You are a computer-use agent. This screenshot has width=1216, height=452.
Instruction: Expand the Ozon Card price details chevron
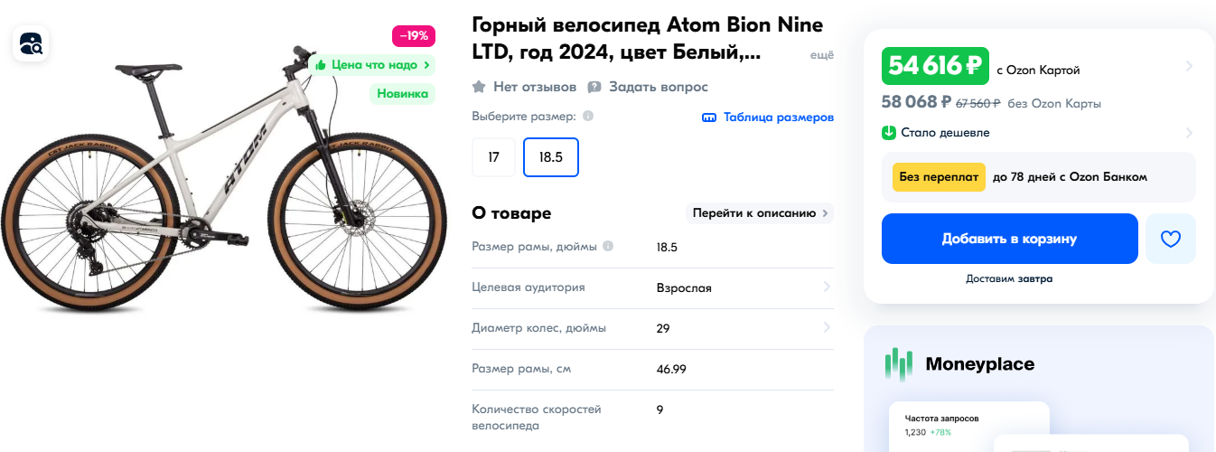pos(1189,66)
